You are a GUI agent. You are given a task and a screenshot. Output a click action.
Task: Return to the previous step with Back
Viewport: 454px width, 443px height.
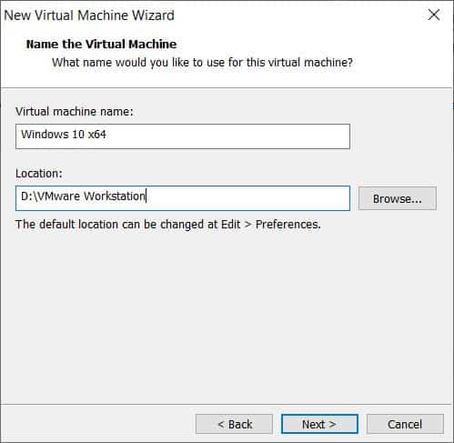[234, 424]
